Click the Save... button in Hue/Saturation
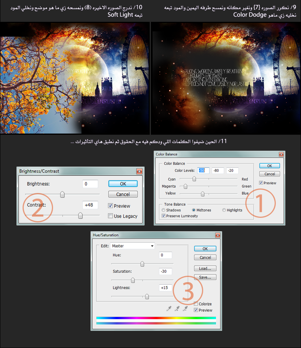Screen dimensions: 301x348 click(205, 277)
